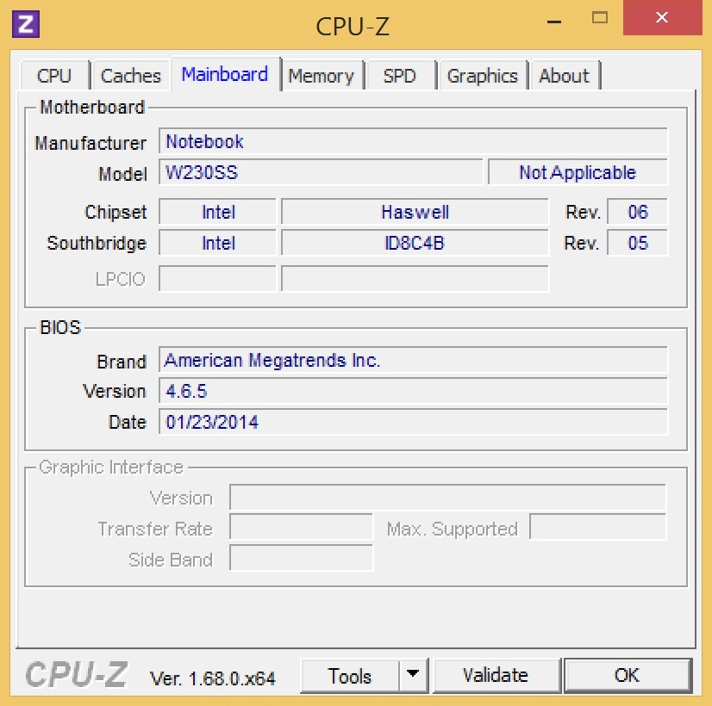Switch to the SPD tab
The image size is (712, 706).
(400, 75)
